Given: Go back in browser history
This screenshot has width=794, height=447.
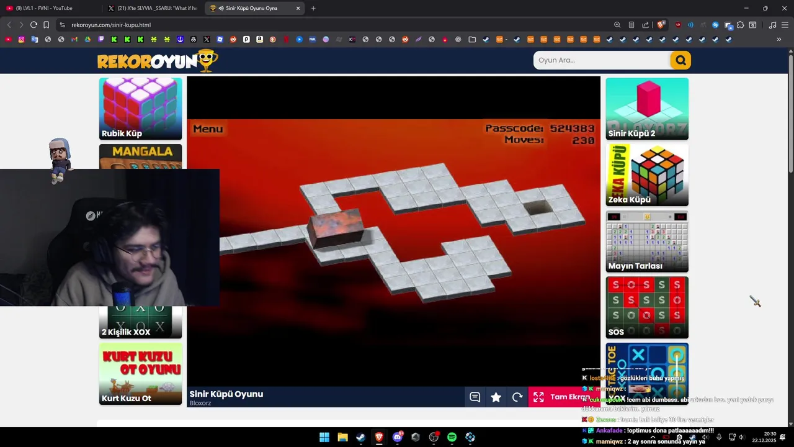Looking at the screenshot, I should point(9,25).
